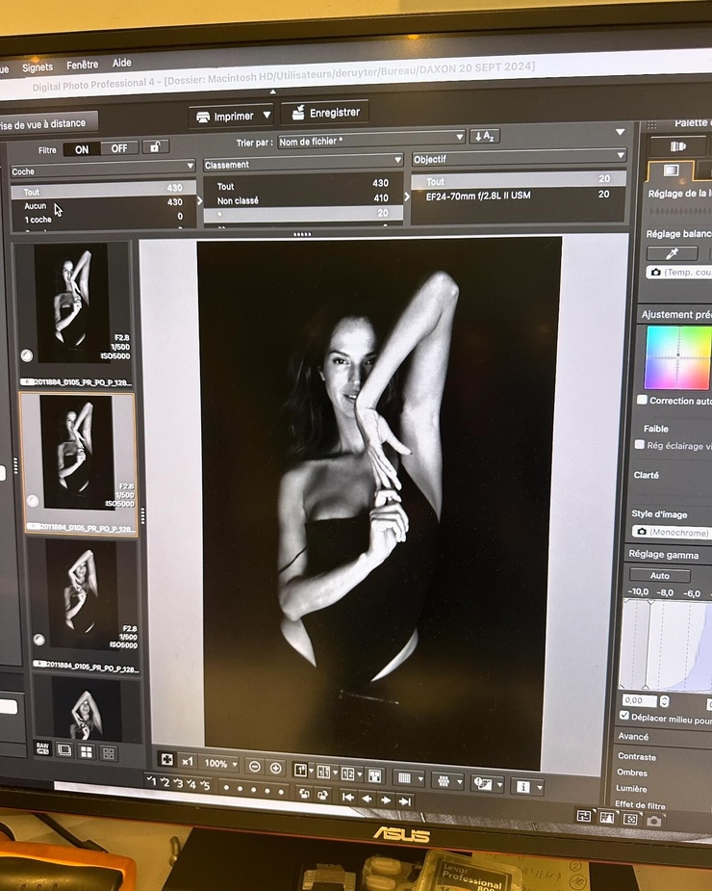Click the fit-to-window view icon

(x=166, y=759)
